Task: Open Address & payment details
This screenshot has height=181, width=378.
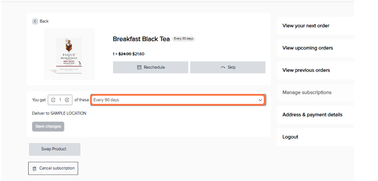Action: pyautogui.click(x=312, y=115)
